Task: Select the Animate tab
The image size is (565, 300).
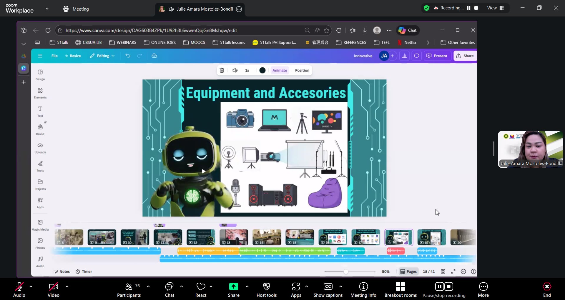Action: point(280,70)
